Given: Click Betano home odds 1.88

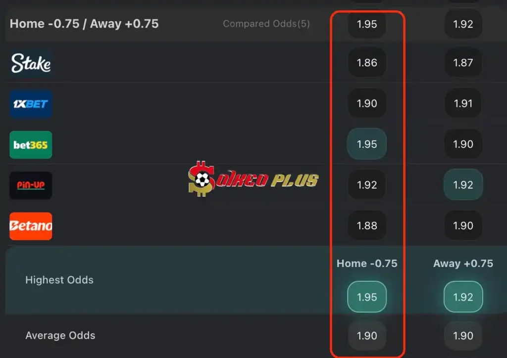Looking at the screenshot, I should tap(367, 225).
